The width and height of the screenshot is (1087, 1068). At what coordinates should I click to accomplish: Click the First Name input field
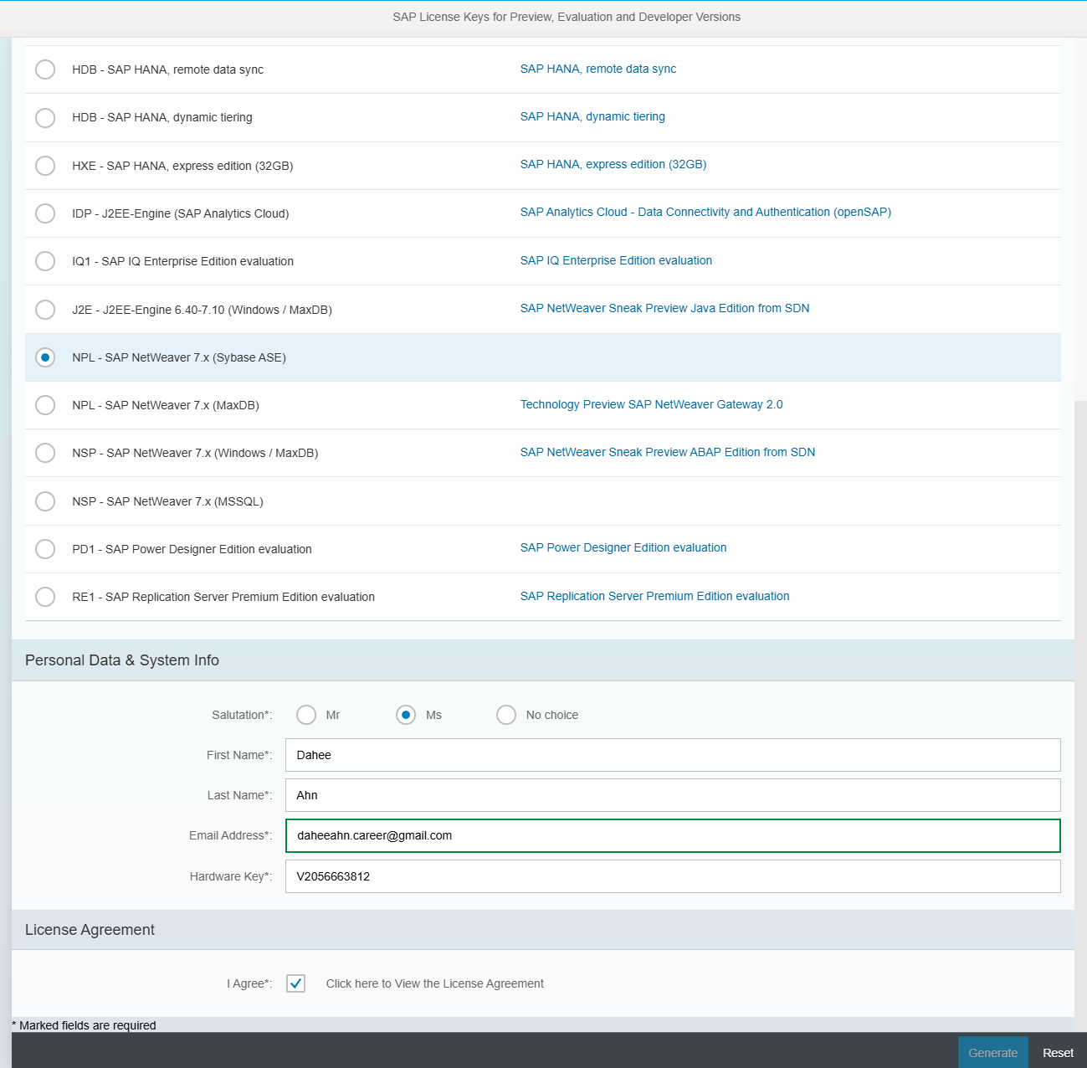coord(673,755)
